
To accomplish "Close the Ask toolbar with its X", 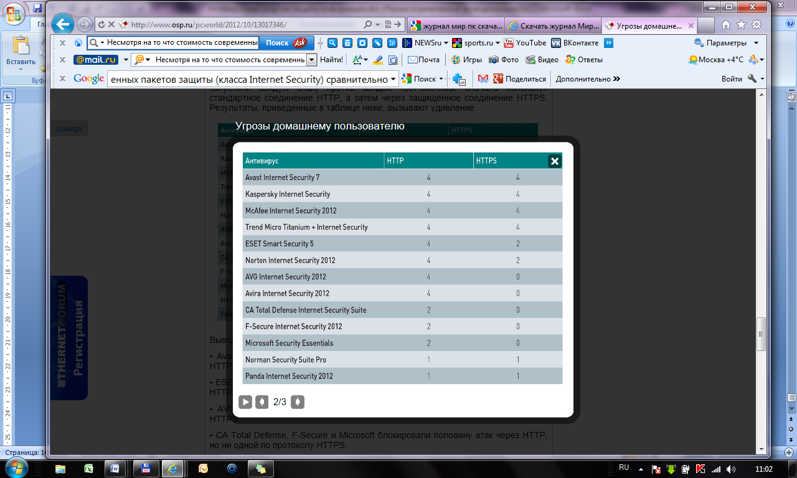I will tap(62, 43).
